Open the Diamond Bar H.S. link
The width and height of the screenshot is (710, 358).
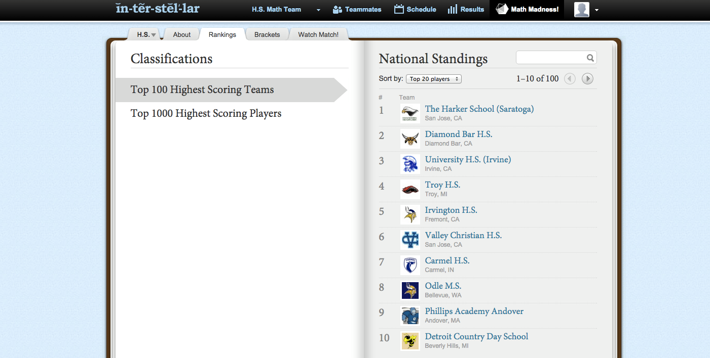click(459, 134)
